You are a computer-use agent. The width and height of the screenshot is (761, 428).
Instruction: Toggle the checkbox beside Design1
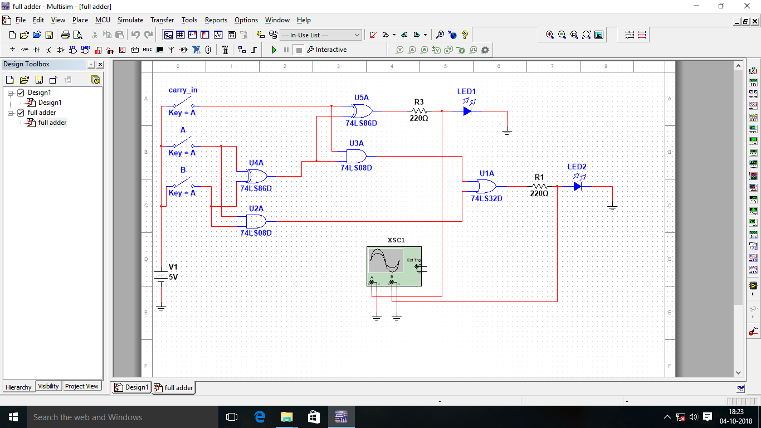tap(21, 93)
